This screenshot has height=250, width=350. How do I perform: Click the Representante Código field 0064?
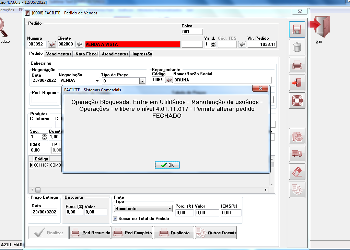click(x=158, y=80)
